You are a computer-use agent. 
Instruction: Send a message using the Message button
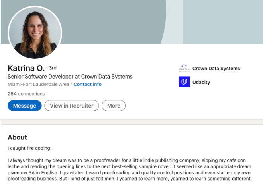pos(25,106)
